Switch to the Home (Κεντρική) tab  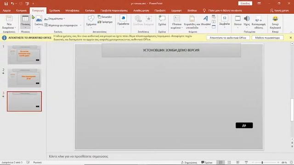click(x=21, y=11)
